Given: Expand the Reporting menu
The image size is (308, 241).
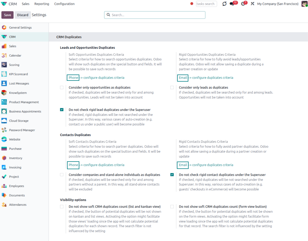Looking at the screenshot, I should click(42, 4).
